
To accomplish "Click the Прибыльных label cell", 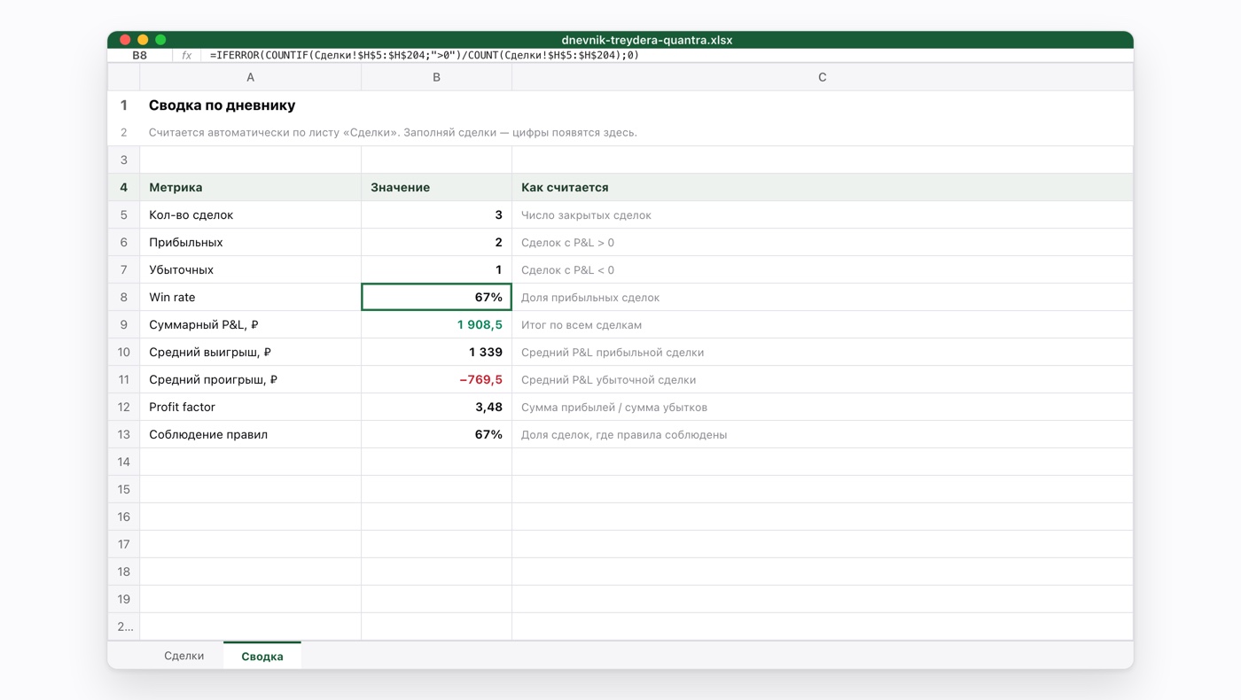I will tap(250, 242).
